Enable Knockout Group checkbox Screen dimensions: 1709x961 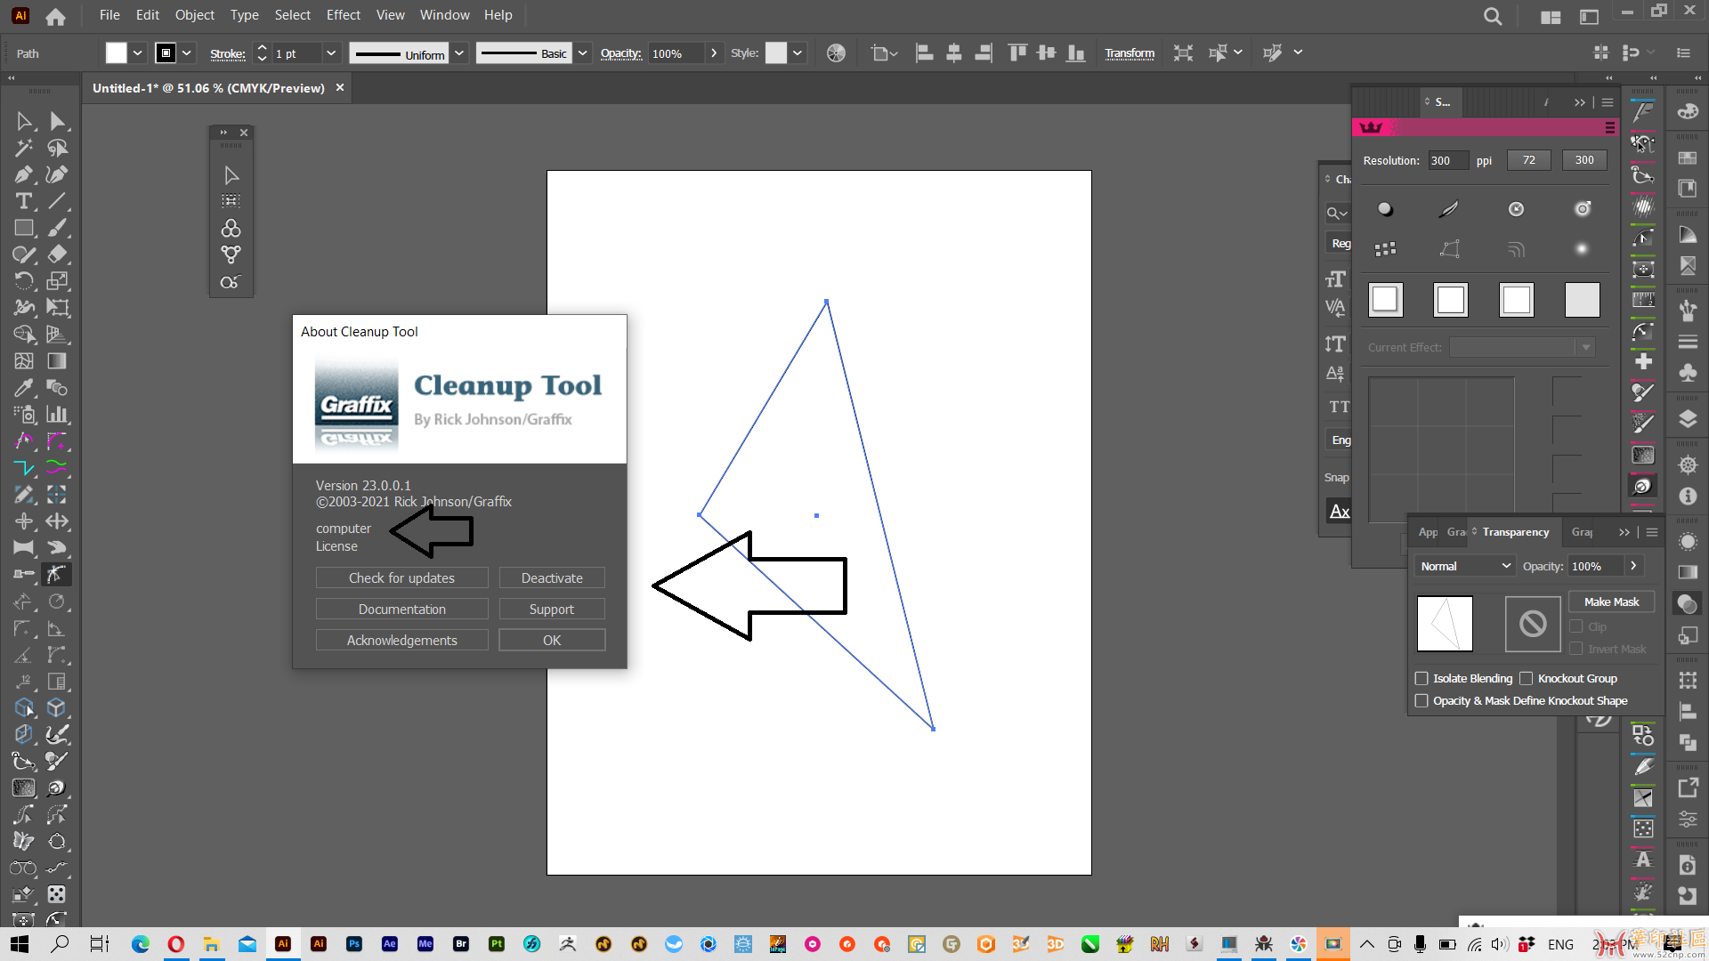pyautogui.click(x=1526, y=678)
